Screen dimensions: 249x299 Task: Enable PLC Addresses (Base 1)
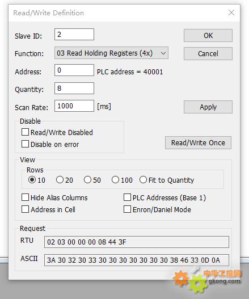(x=127, y=197)
